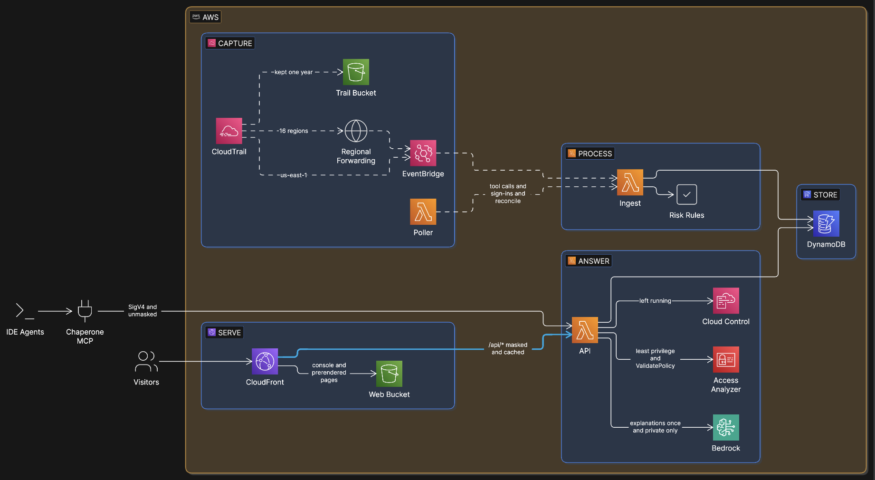Click the Cloud Control icon

click(726, 300)
